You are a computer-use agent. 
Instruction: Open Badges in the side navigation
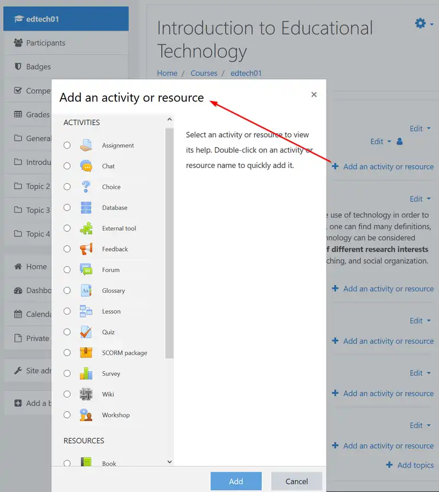[38, 67]
